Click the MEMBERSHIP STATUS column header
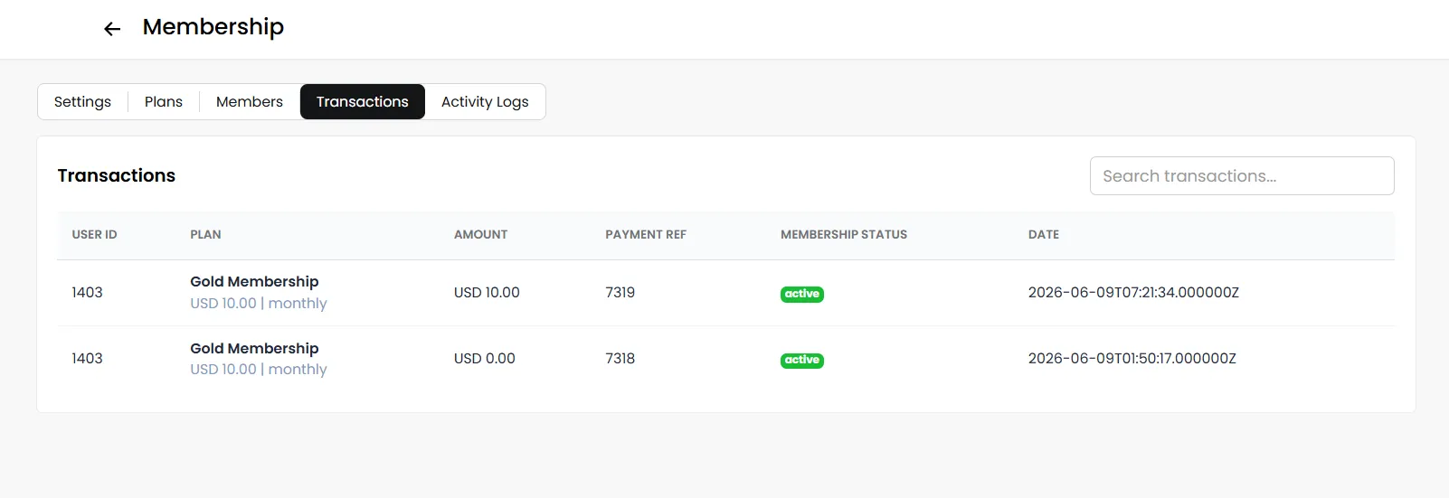 [x=844, y=234]
